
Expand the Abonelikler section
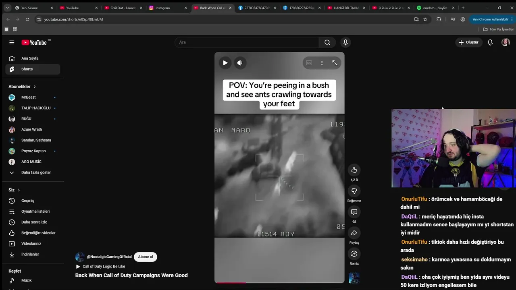(x=22, y=87)
